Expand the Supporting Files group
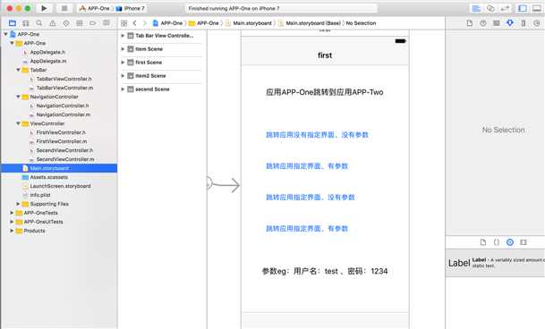 pyautogui.click(x=18, y=204)
